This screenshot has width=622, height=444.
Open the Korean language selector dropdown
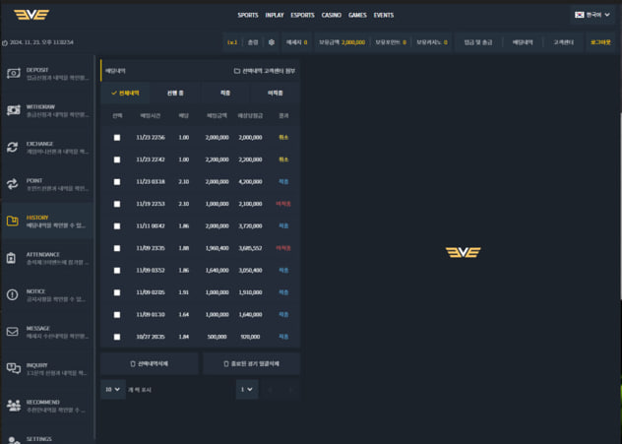592,15
